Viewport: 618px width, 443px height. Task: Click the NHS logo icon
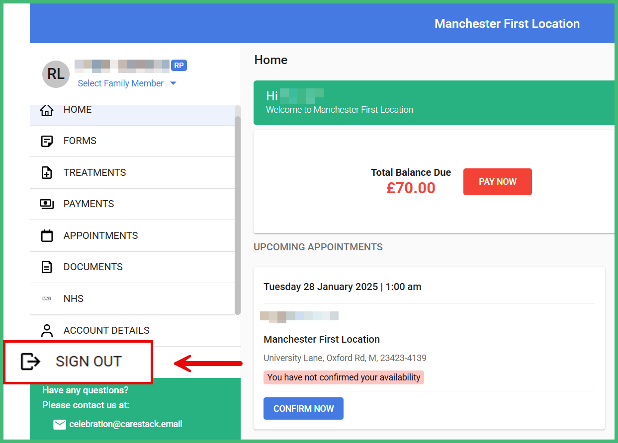47,298
